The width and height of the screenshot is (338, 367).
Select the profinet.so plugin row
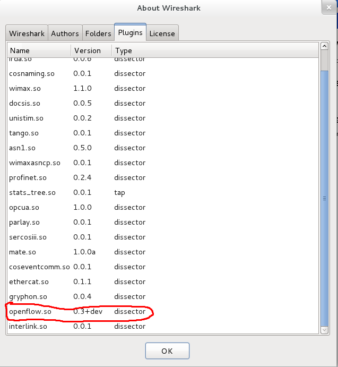coord(163,177)
